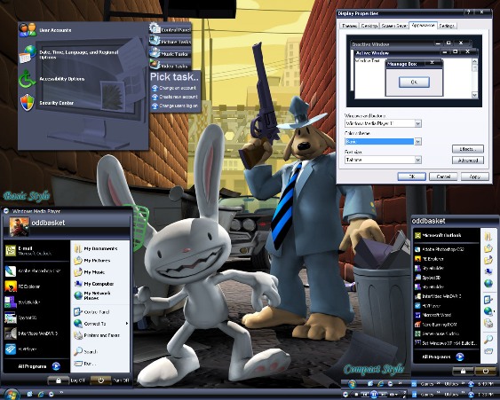Click the Advanced button in Display Properties
500x400 pixels.
click(468, 161)
